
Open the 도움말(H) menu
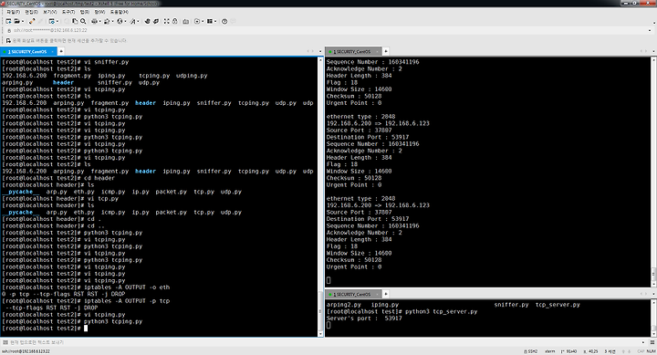tap(120, 12)
